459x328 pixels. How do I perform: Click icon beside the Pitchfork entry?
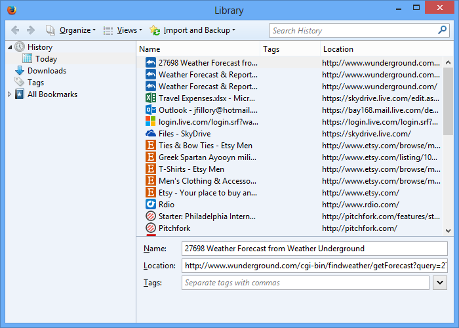150,228
